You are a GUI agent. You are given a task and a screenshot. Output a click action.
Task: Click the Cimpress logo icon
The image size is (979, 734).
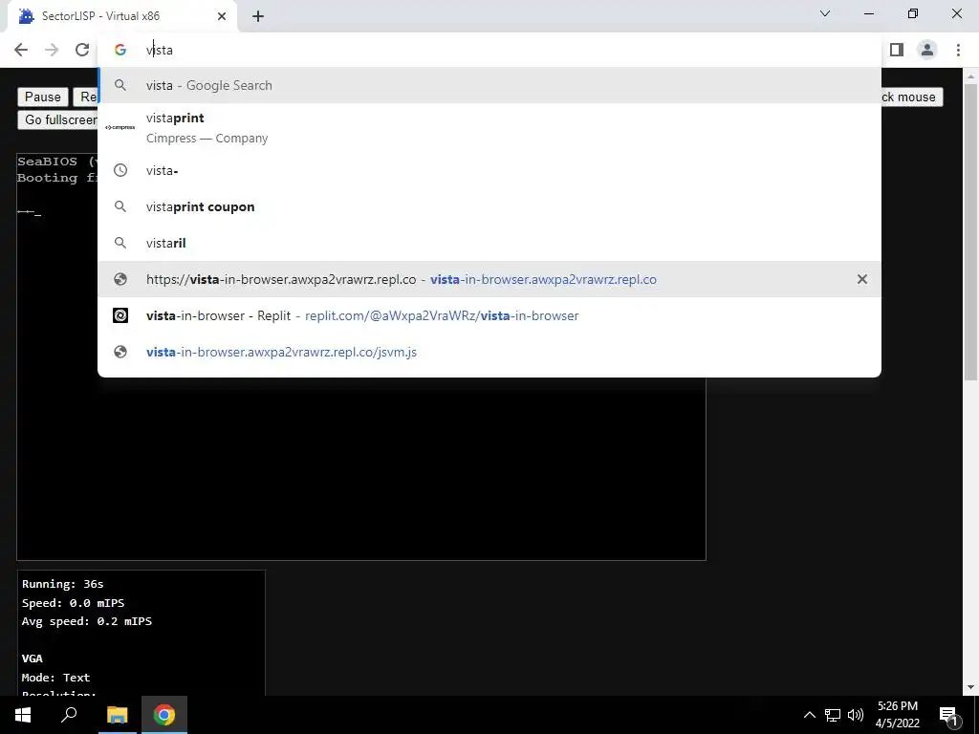click(120, 127)
